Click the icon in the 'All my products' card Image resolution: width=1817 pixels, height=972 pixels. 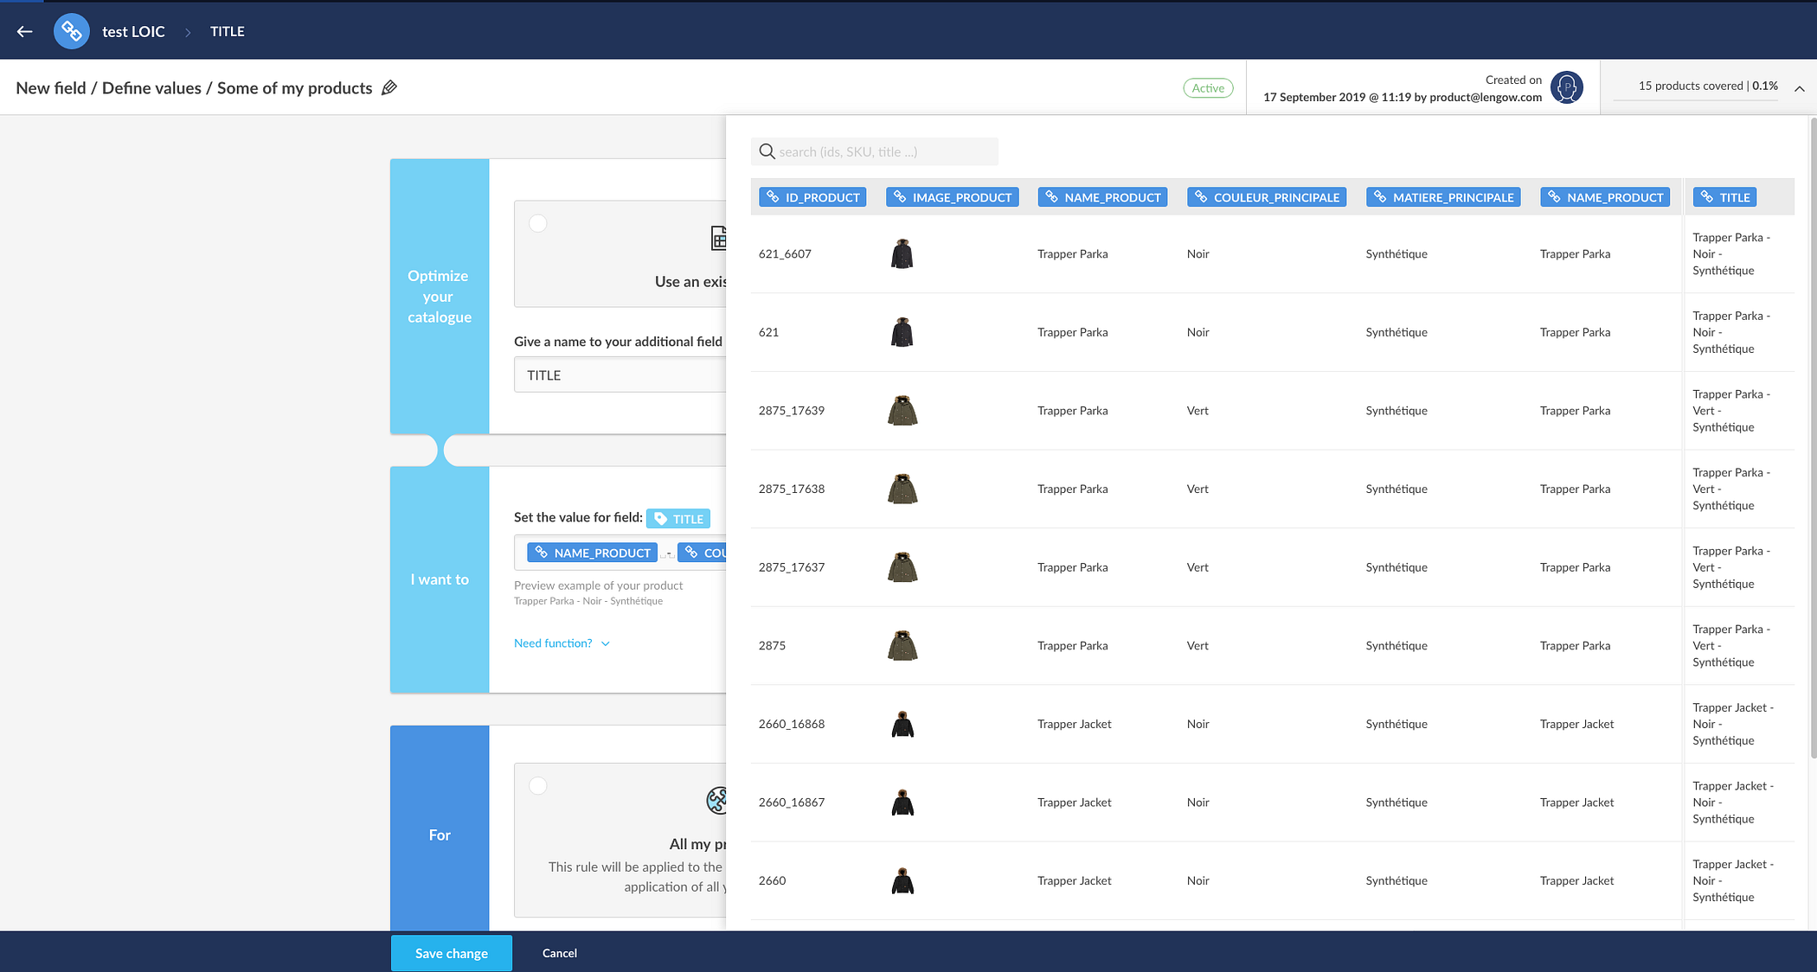tap(716, 800)
